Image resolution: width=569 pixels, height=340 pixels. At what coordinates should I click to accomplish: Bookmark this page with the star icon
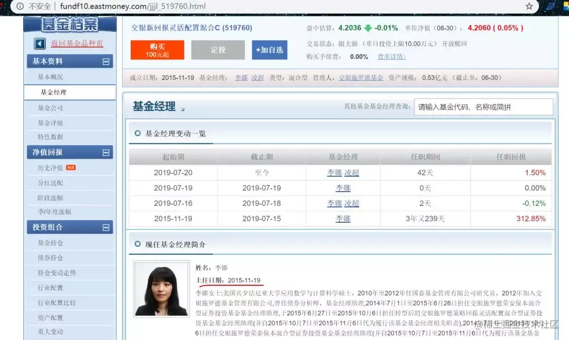(x=529, y=6)
